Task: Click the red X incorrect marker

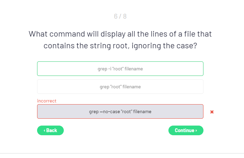Action: (212, 112)
